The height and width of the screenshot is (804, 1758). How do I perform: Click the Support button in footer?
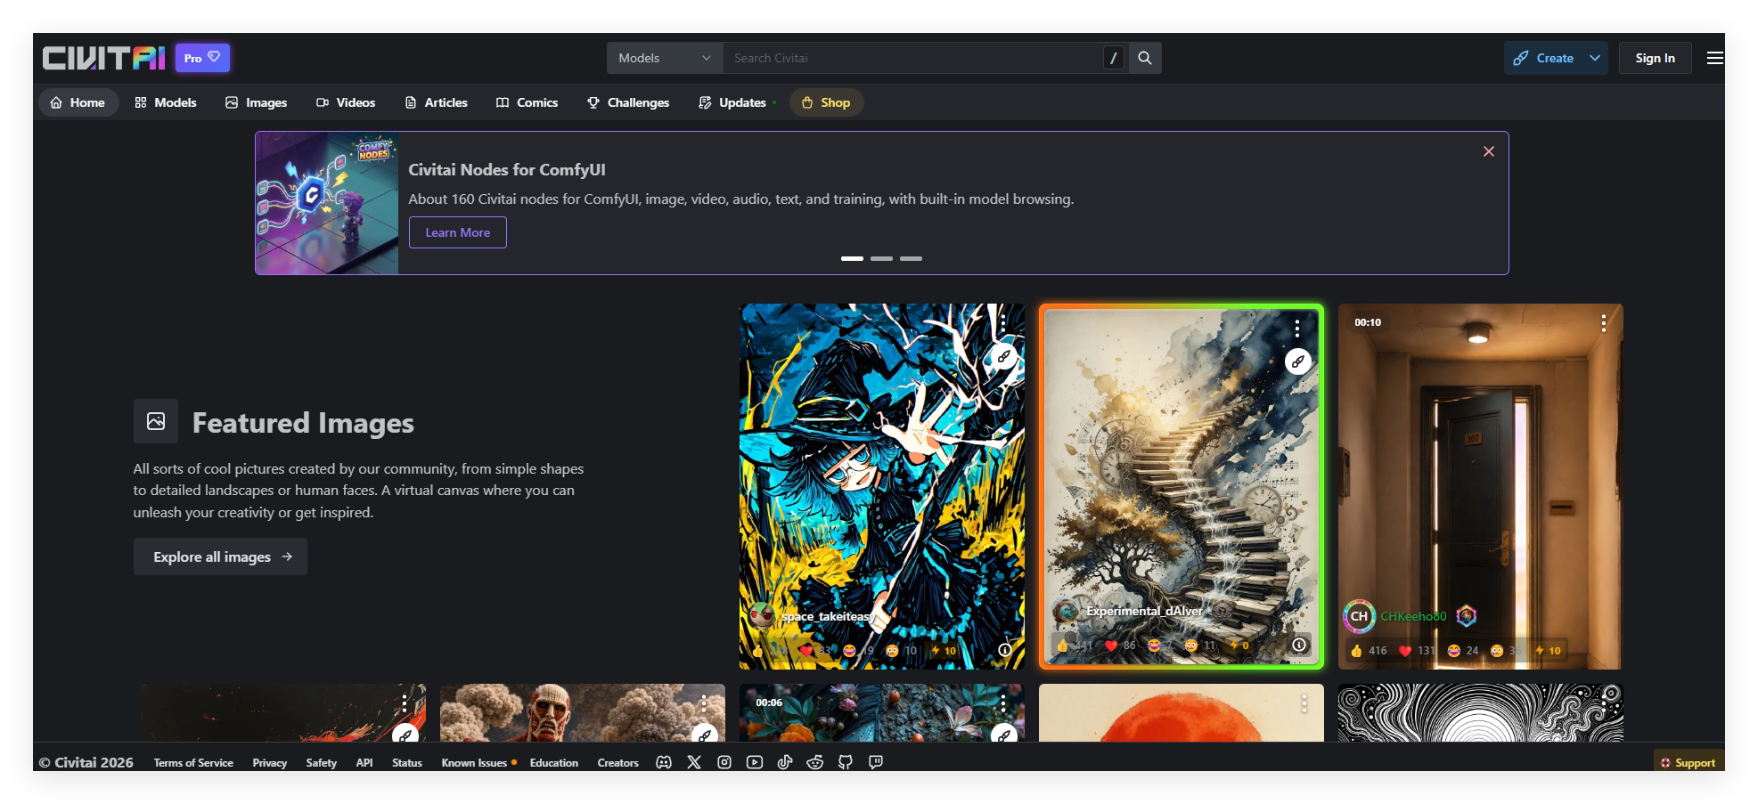pos(1688,762)
